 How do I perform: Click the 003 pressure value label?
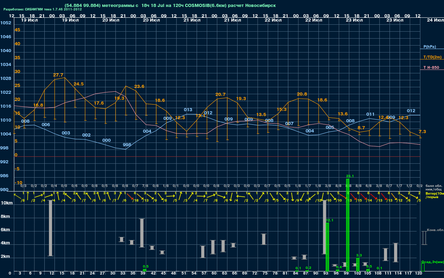[66, 133]
